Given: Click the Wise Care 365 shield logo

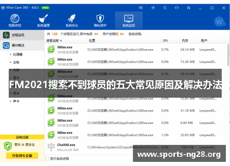Looking at the screenshot, I should pos(3,8).
